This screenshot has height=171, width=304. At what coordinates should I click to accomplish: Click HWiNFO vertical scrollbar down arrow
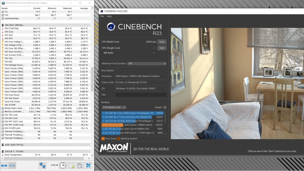pos(92,155)
